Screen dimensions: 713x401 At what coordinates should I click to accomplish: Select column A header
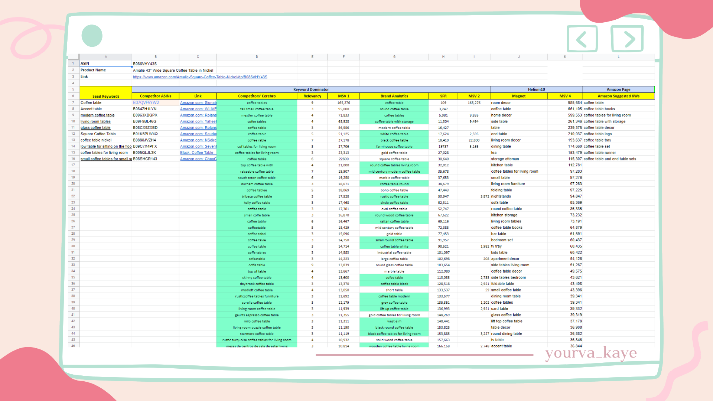coord(106,57)
